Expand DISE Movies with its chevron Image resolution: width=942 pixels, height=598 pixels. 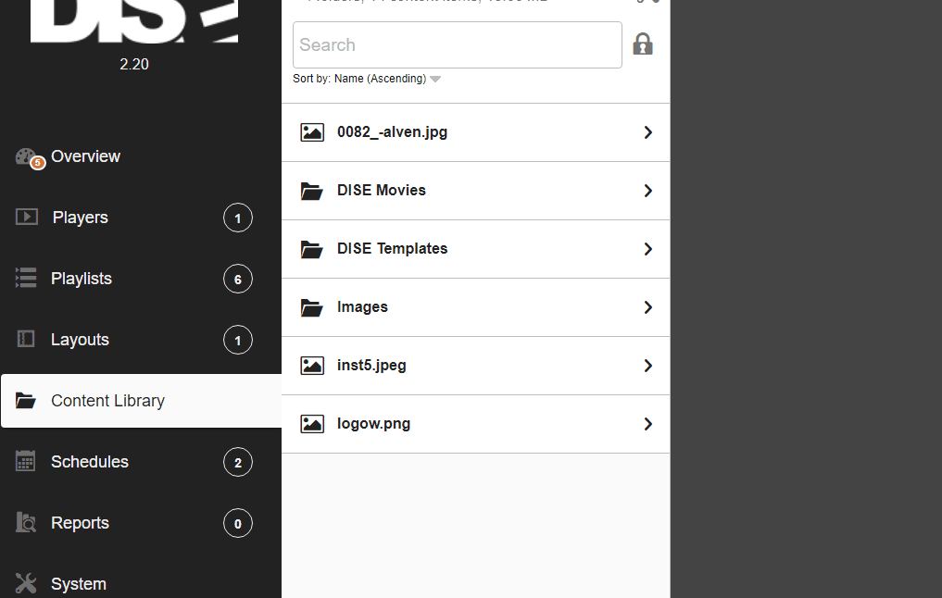[x=647, y=191]
